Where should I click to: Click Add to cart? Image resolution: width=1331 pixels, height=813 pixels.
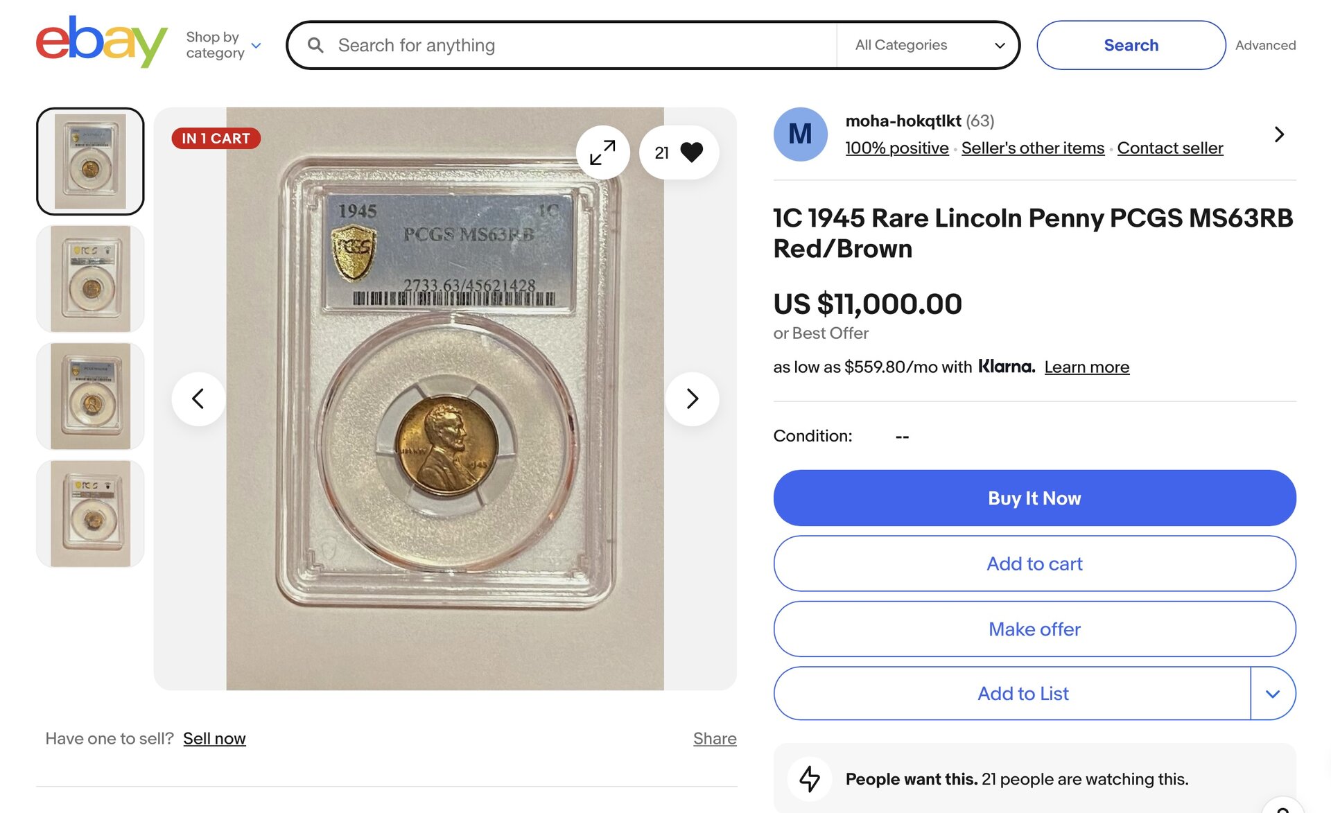tap(1034, 563)
